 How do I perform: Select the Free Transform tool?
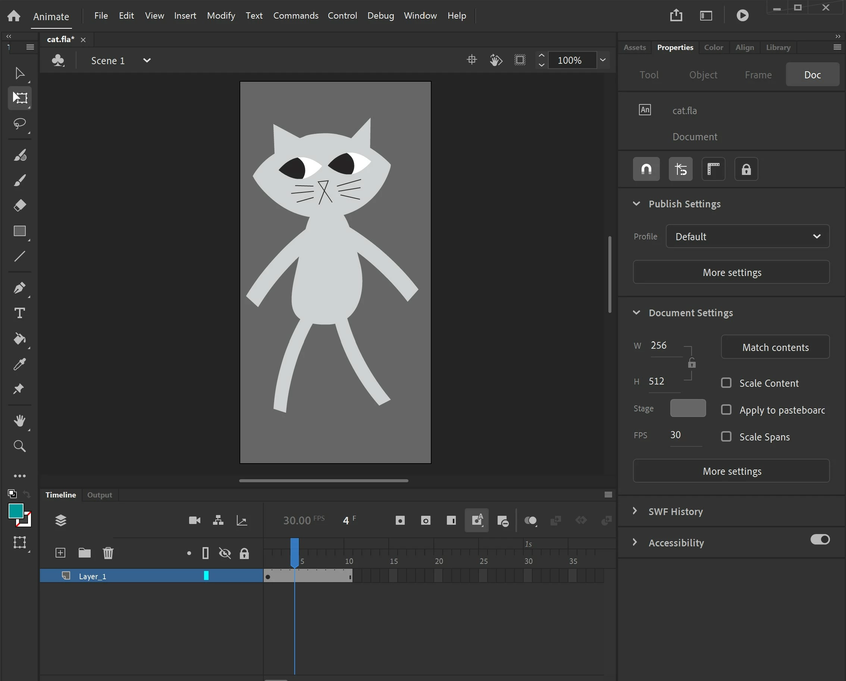pyautogui.click(x=20, y=98)
